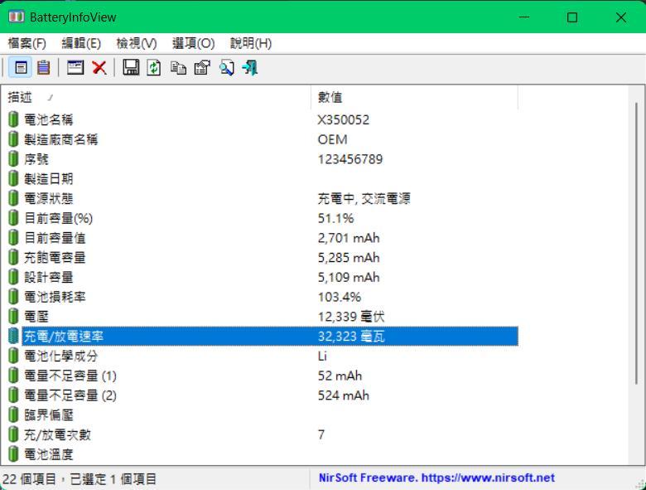
Task: Open the 說明(H) menu
Action: click(250, 43)
